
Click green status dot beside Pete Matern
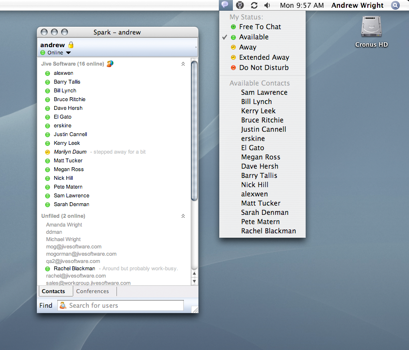coord(48,187)
